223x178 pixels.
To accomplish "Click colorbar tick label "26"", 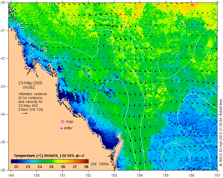I will pos(63,167).
